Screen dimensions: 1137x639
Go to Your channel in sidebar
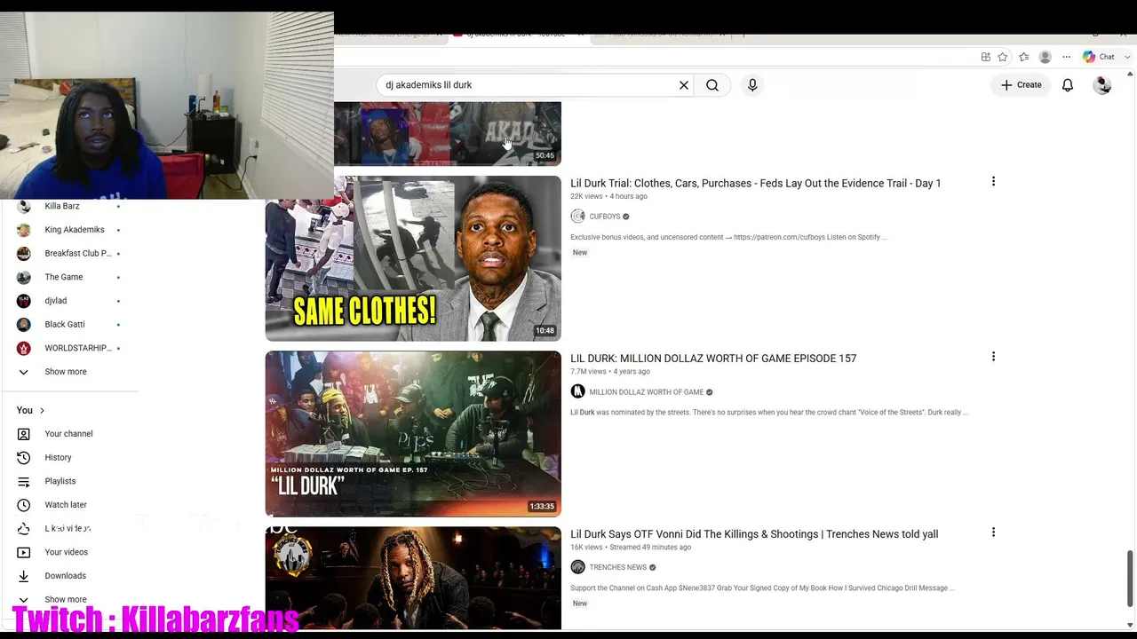click(69, 434)
